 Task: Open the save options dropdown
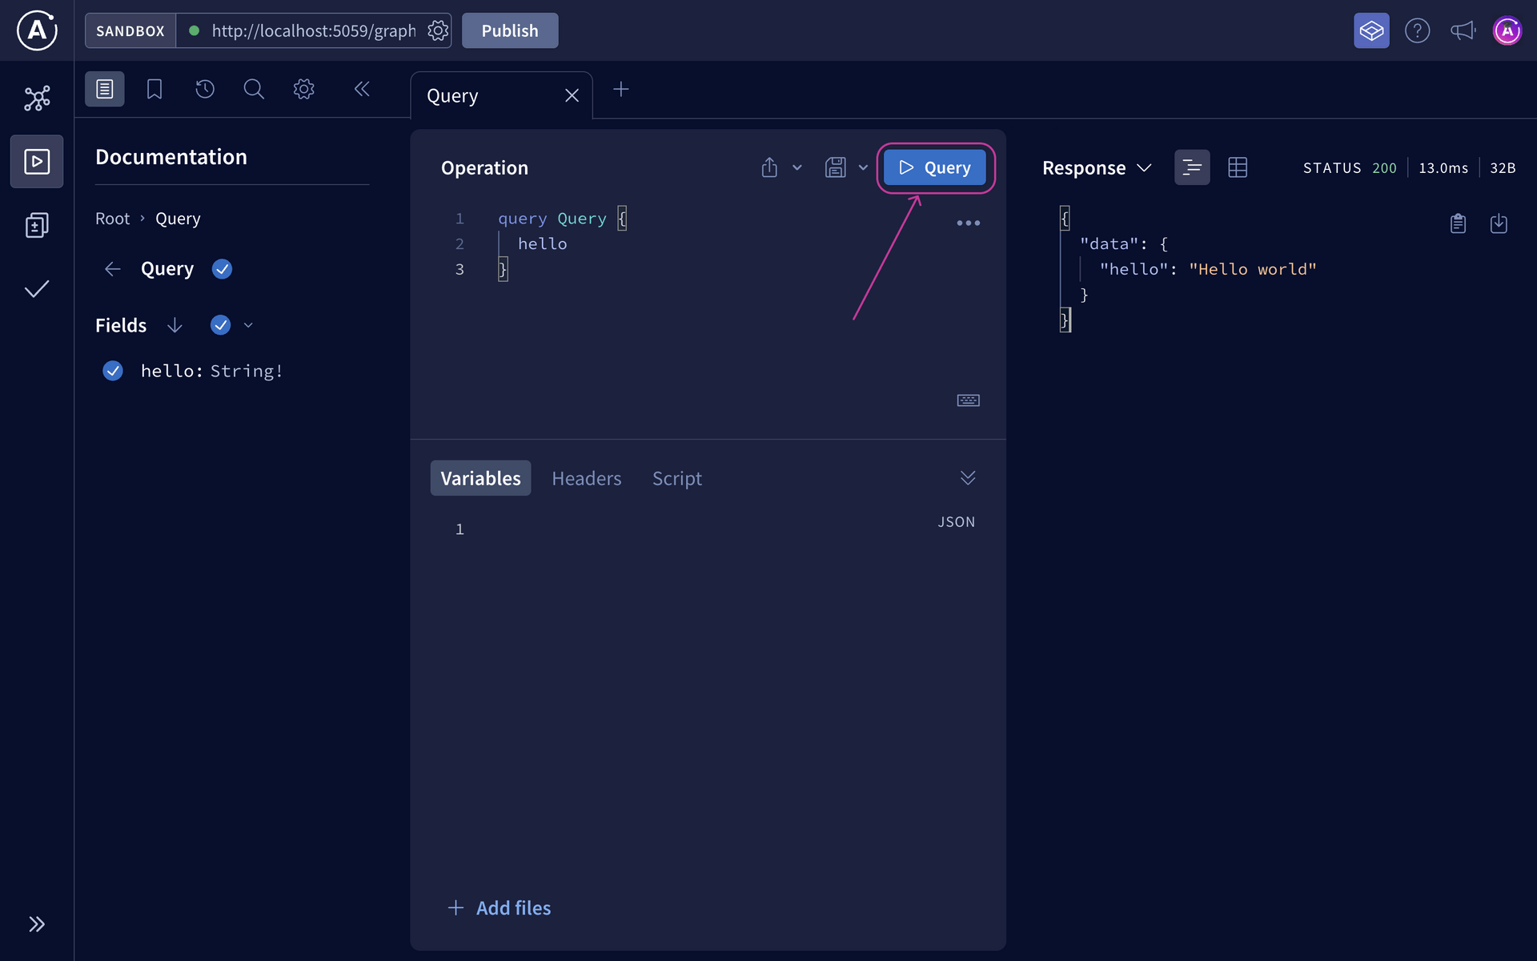[862, 167]
